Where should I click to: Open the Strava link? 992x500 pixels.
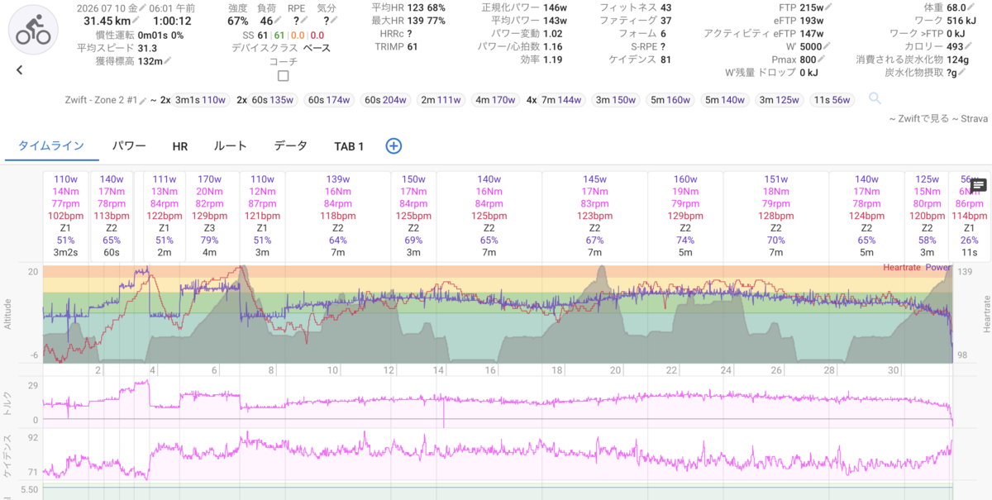tap(974, 119)
